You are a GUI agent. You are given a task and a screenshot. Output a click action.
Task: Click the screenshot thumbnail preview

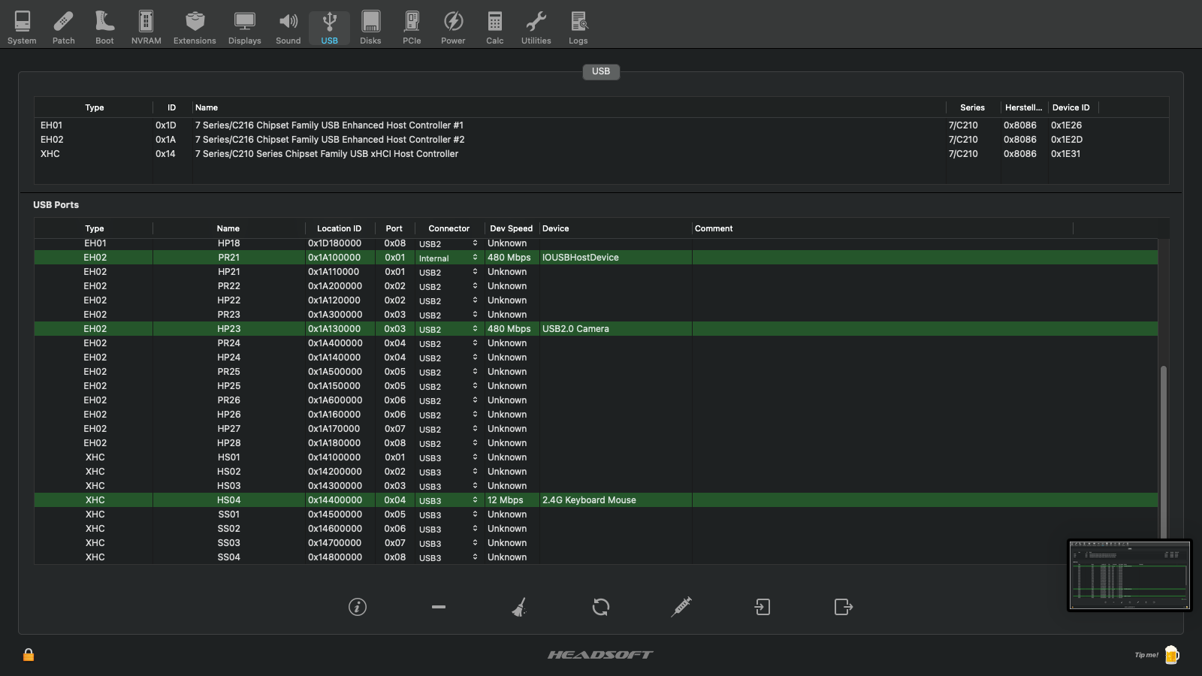click(x=1129, y=575)
